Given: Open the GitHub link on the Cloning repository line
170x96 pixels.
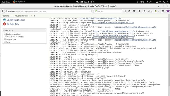Looking at the screenshot, I should point(100,18).
